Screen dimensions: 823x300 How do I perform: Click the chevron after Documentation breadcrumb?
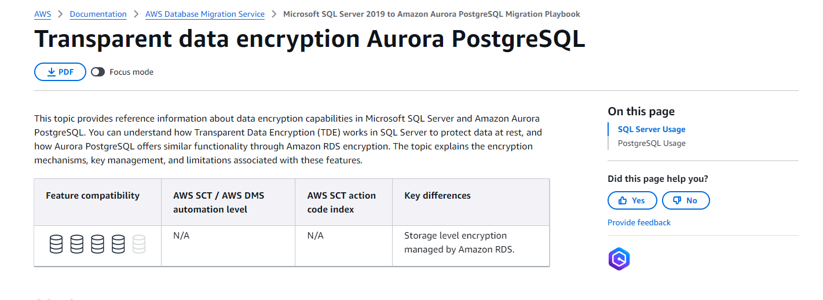pos(136,14)
